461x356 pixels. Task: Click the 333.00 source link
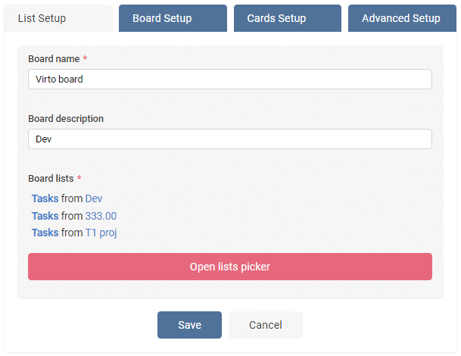click(101, 216)
